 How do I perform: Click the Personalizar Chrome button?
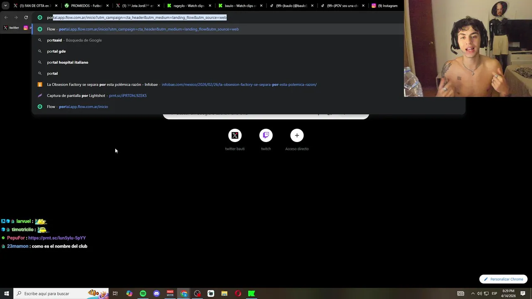point(503,279)
